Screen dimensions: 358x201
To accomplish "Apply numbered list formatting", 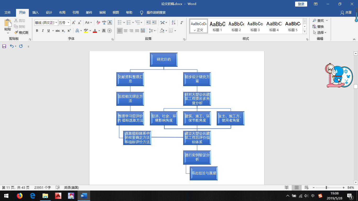I will click(129, 23).
